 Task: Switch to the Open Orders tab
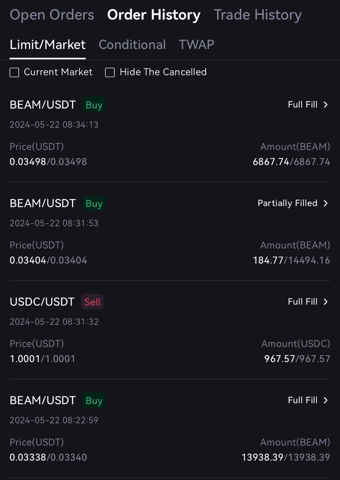click(52, 15)
